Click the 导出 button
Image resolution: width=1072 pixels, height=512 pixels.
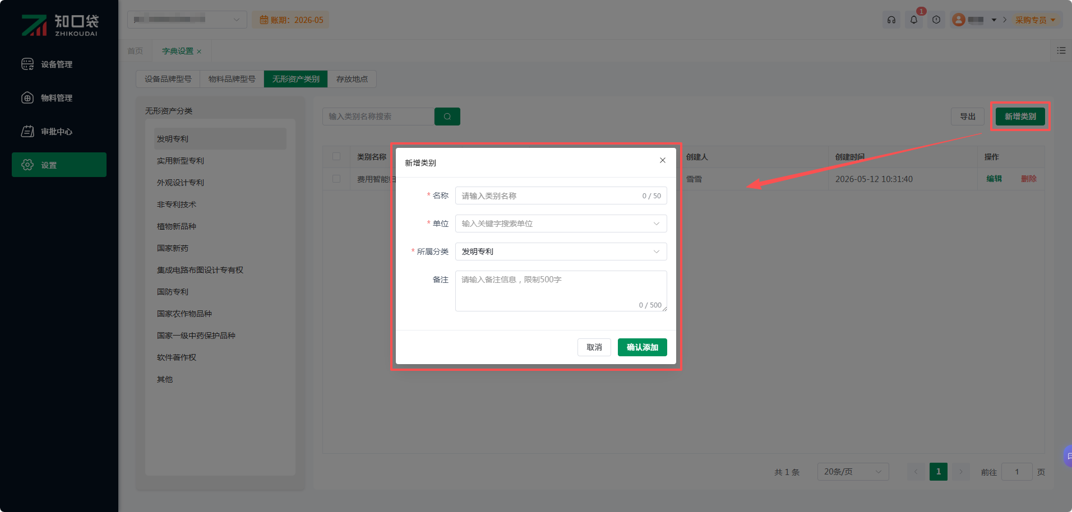coord(967,117)
